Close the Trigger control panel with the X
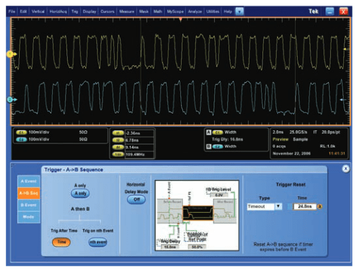The height and width of the screenshot is (269, 356). point(346,168)
